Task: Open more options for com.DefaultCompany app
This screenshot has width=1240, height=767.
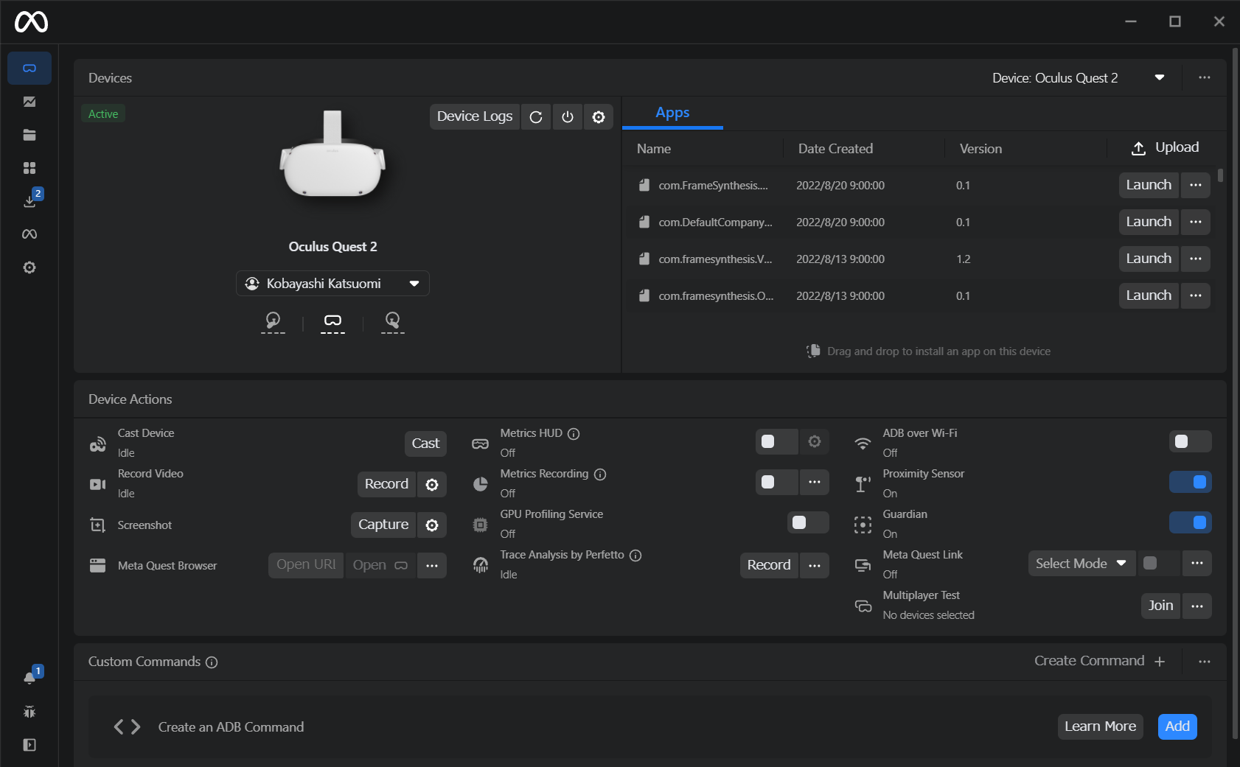Action: tap(1196, 222)
